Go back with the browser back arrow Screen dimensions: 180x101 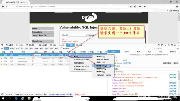3,6
